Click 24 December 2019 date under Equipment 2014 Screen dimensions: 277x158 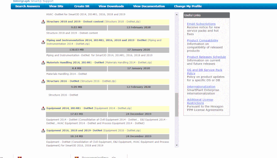click(139, 114)
